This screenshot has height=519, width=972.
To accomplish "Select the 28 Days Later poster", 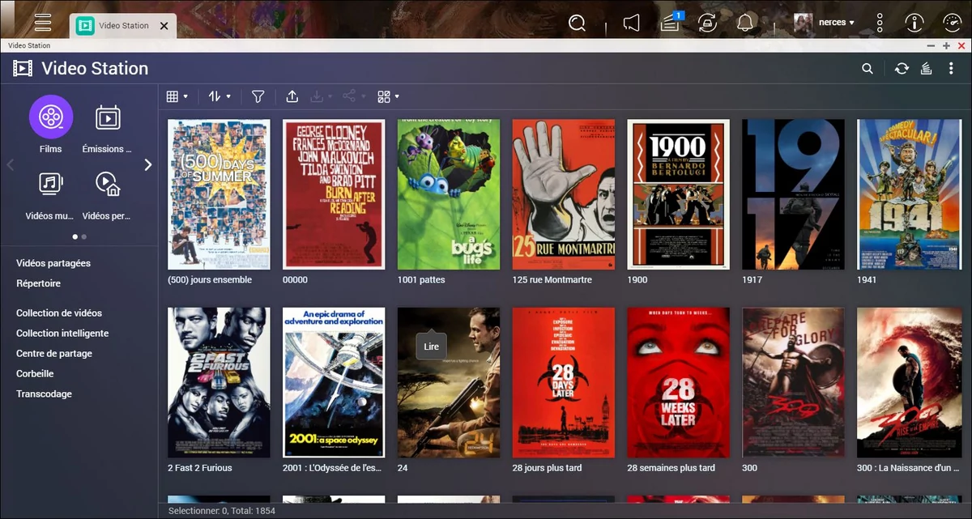I will [564, 382].
